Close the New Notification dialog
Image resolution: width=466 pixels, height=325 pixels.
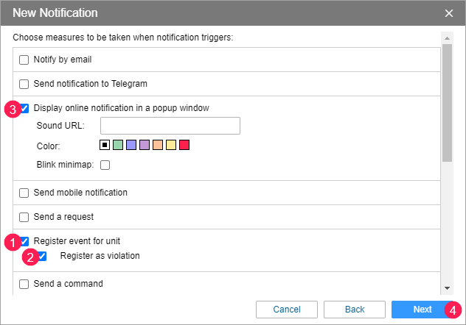point(449,13)
